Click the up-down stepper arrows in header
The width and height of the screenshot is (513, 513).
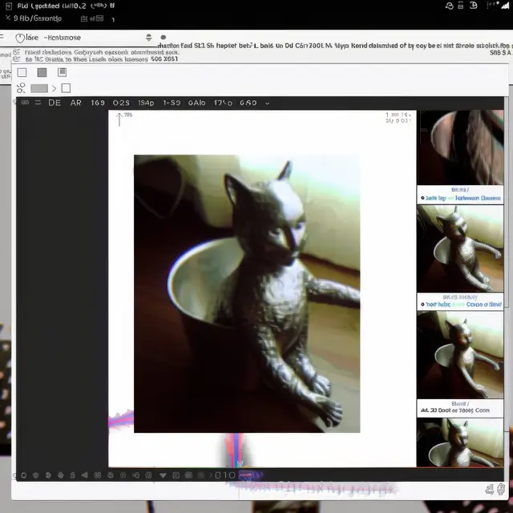click(149, 38)
